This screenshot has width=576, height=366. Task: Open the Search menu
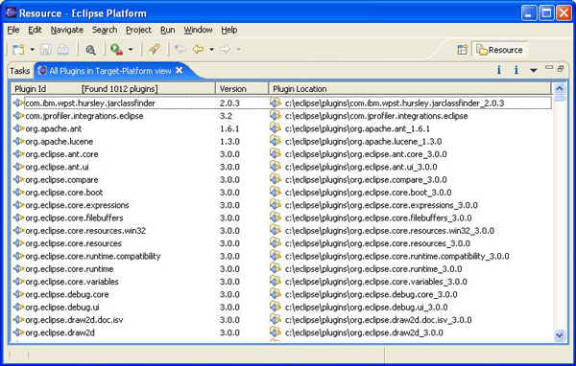(105, 30)
